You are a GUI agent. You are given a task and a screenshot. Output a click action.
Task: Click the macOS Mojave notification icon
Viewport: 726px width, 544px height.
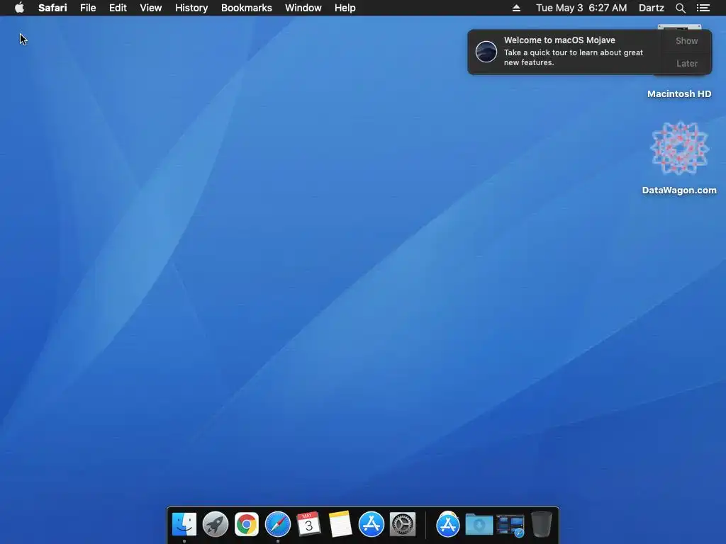[x=486, y=51]
